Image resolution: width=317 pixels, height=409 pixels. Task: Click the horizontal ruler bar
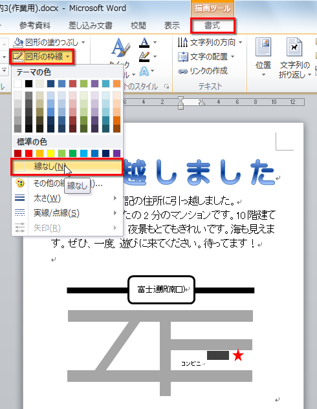[x=213, y=102]
